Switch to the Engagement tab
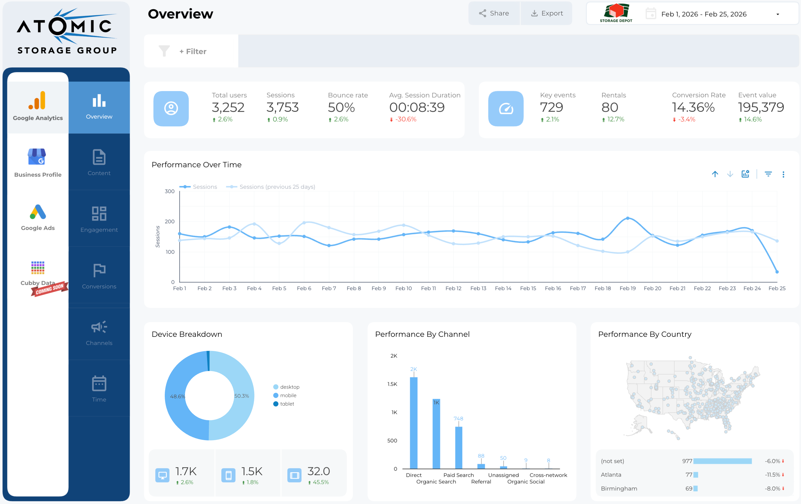 [99, 219]
